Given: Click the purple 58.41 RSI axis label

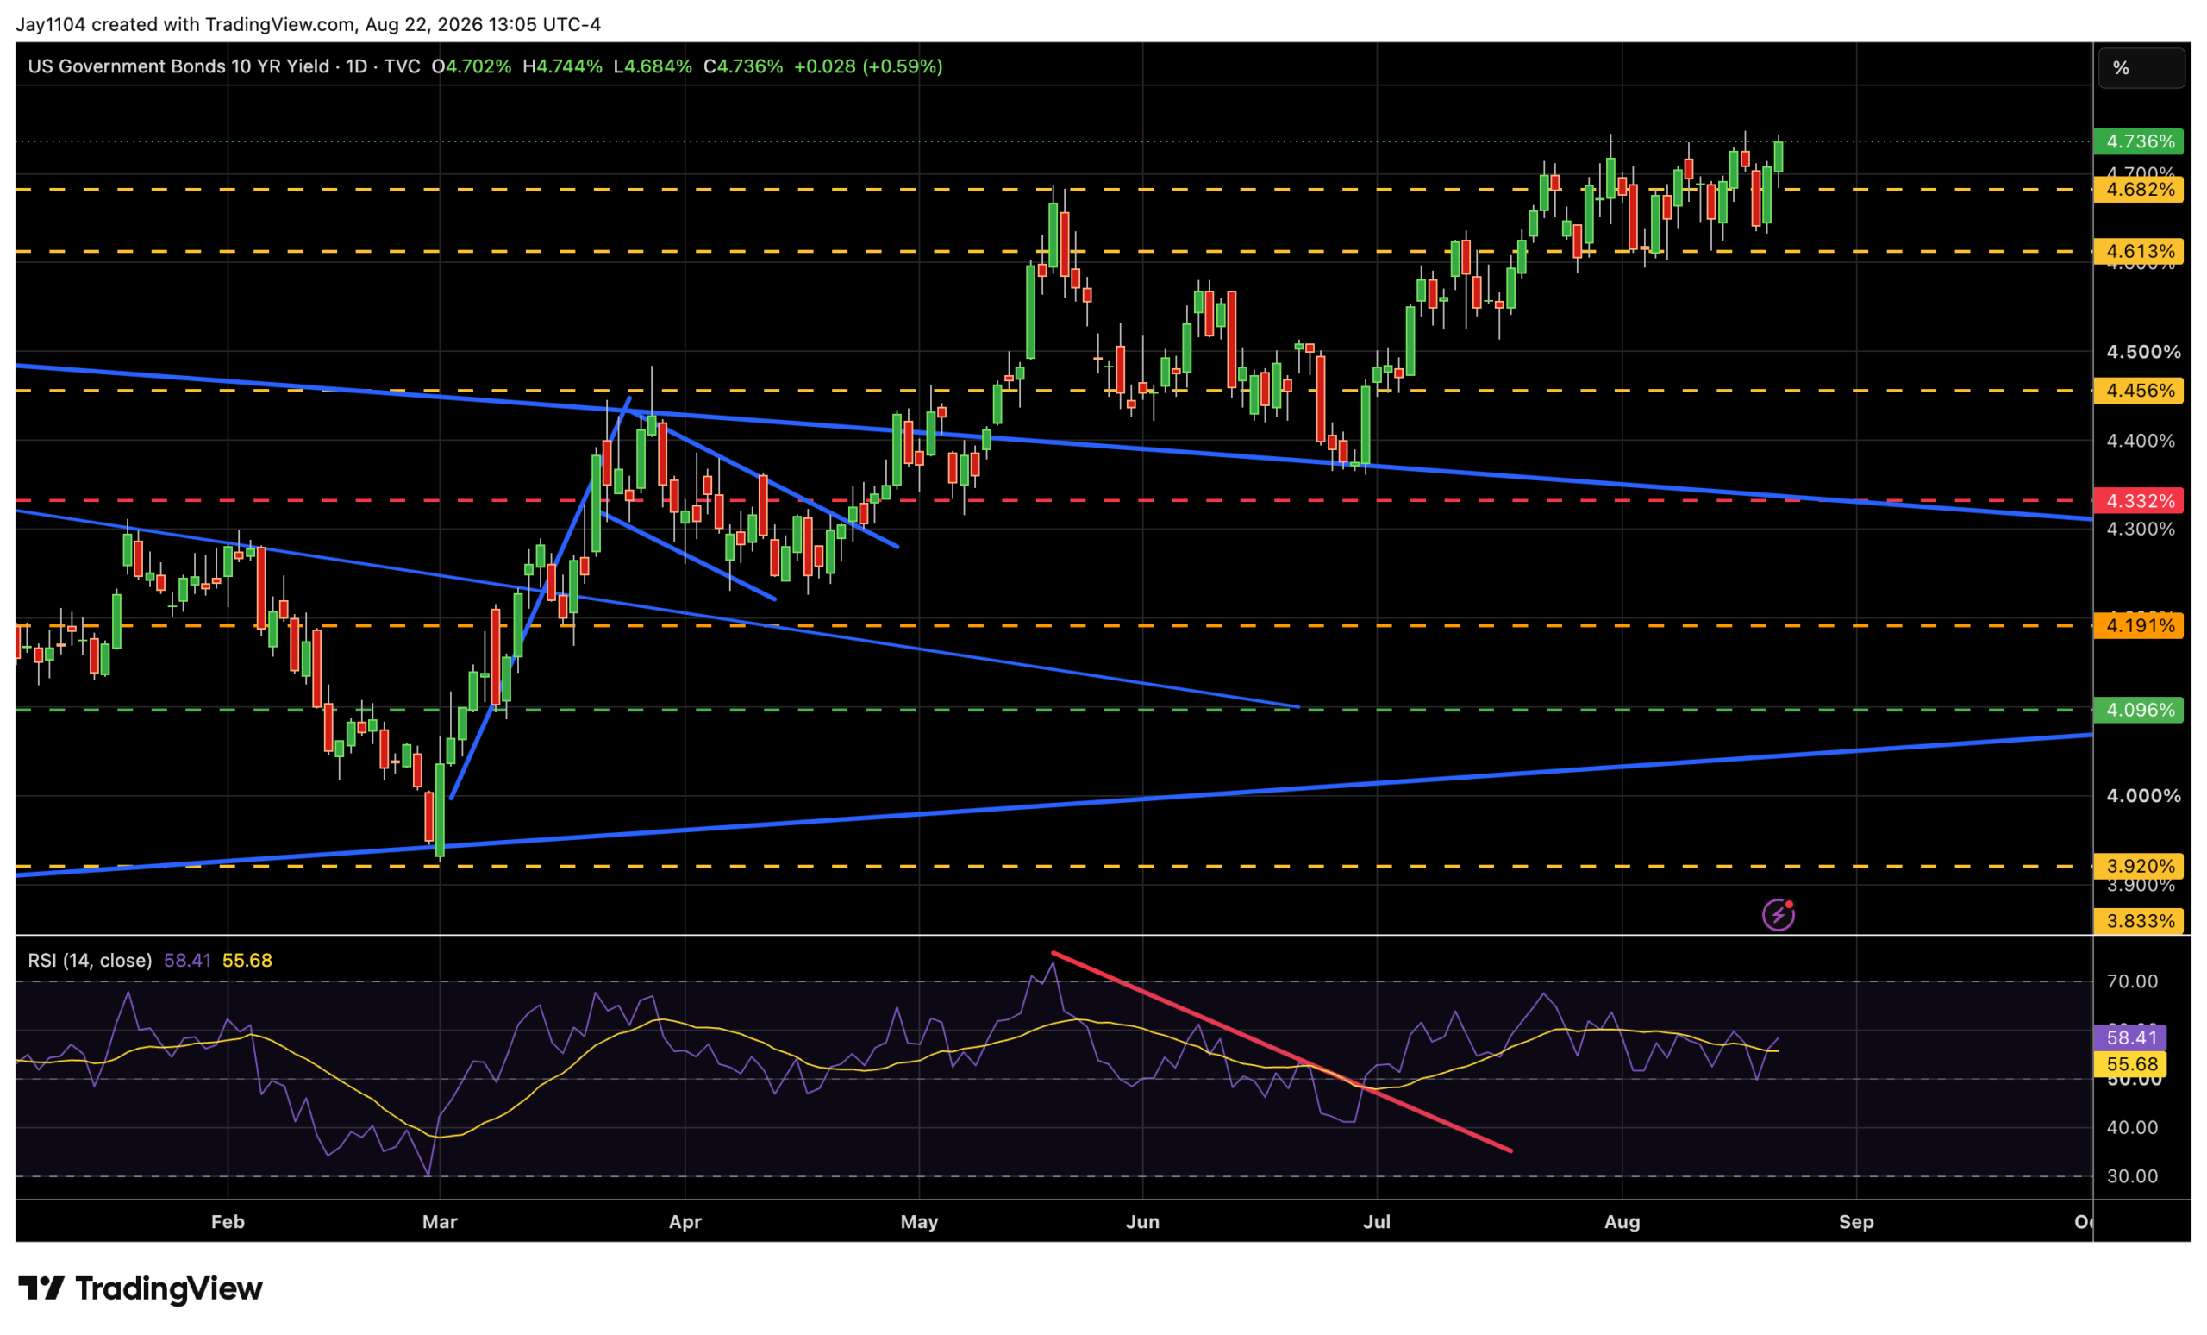Looking at the screenshot, I should pyautogui.click(x=2130, y=1037).
